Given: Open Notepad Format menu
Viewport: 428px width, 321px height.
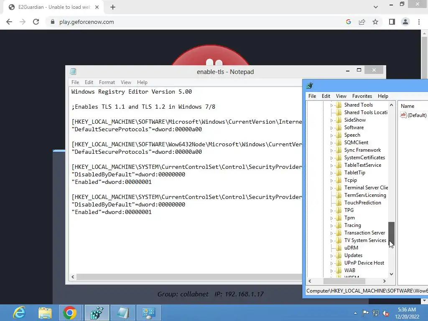Looking at the screenshot, I should coord(107,82).
